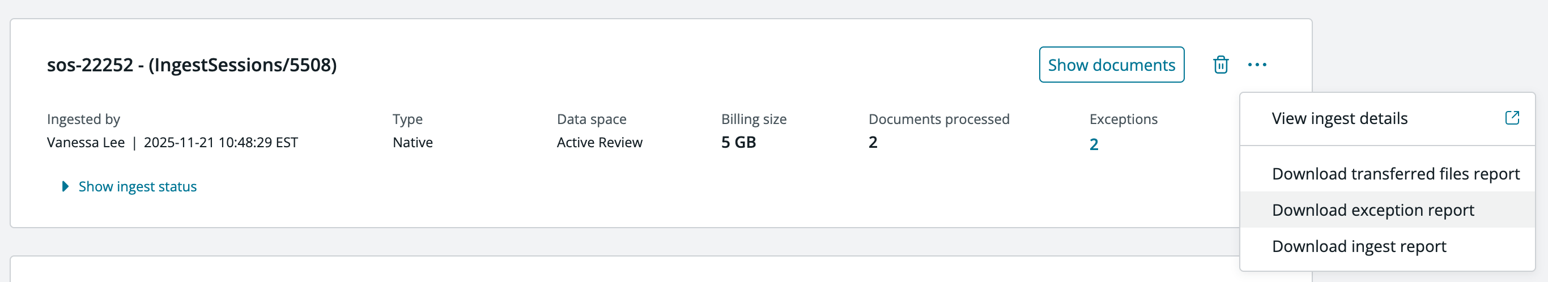Click the sos-22252 session title

point(192,65)
